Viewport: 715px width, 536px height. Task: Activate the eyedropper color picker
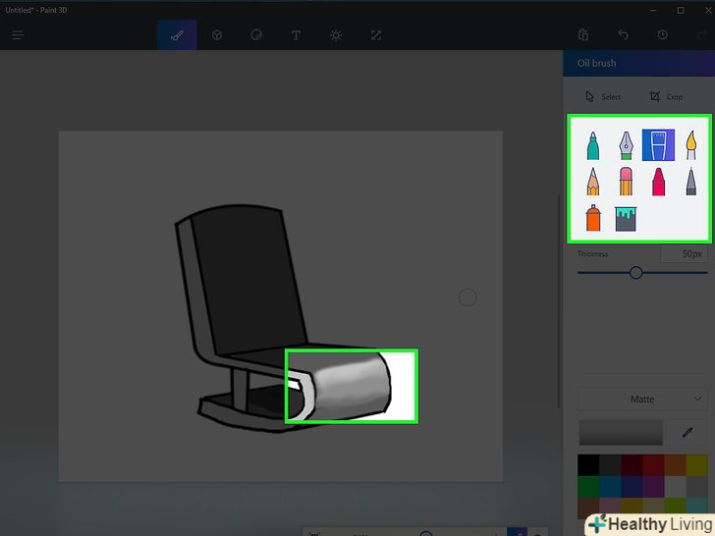(x=687, y=432)
